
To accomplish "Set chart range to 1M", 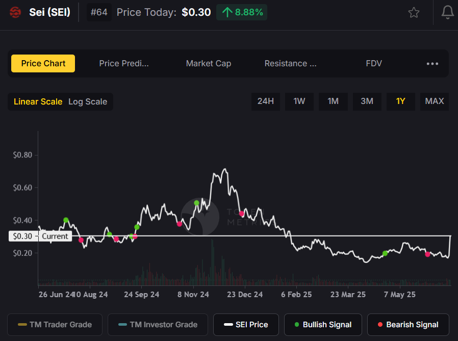I will pyautogui.click(x=333, y=101).
